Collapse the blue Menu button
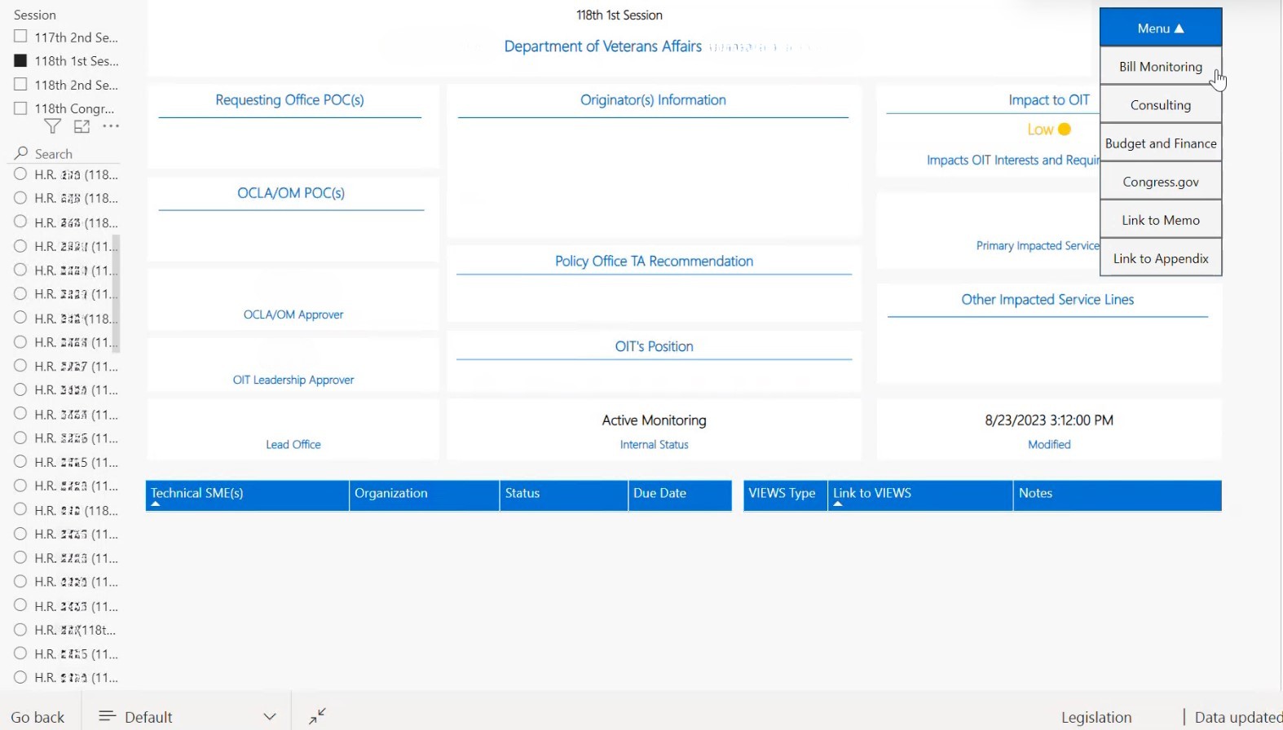 (1161, 28)
